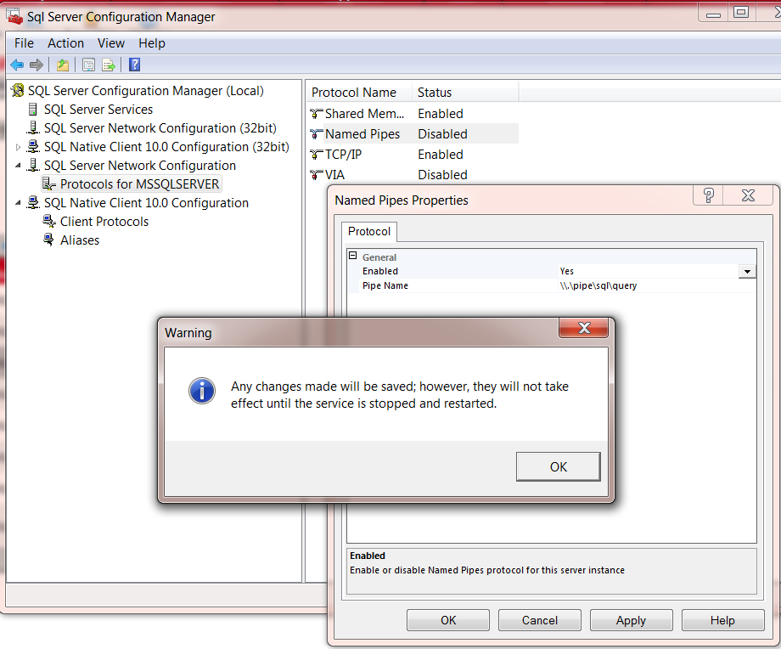The image size is (781, 649).
Task: Click the question mark in Named Pipes Properties
Action: click(x=708, y=195)
